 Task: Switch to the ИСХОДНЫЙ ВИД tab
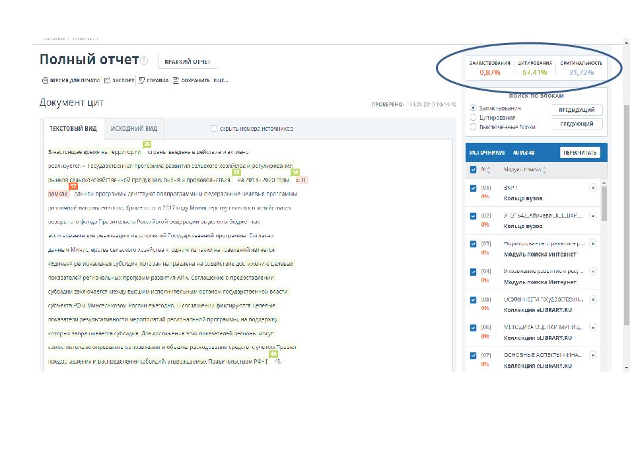point(134,129)
